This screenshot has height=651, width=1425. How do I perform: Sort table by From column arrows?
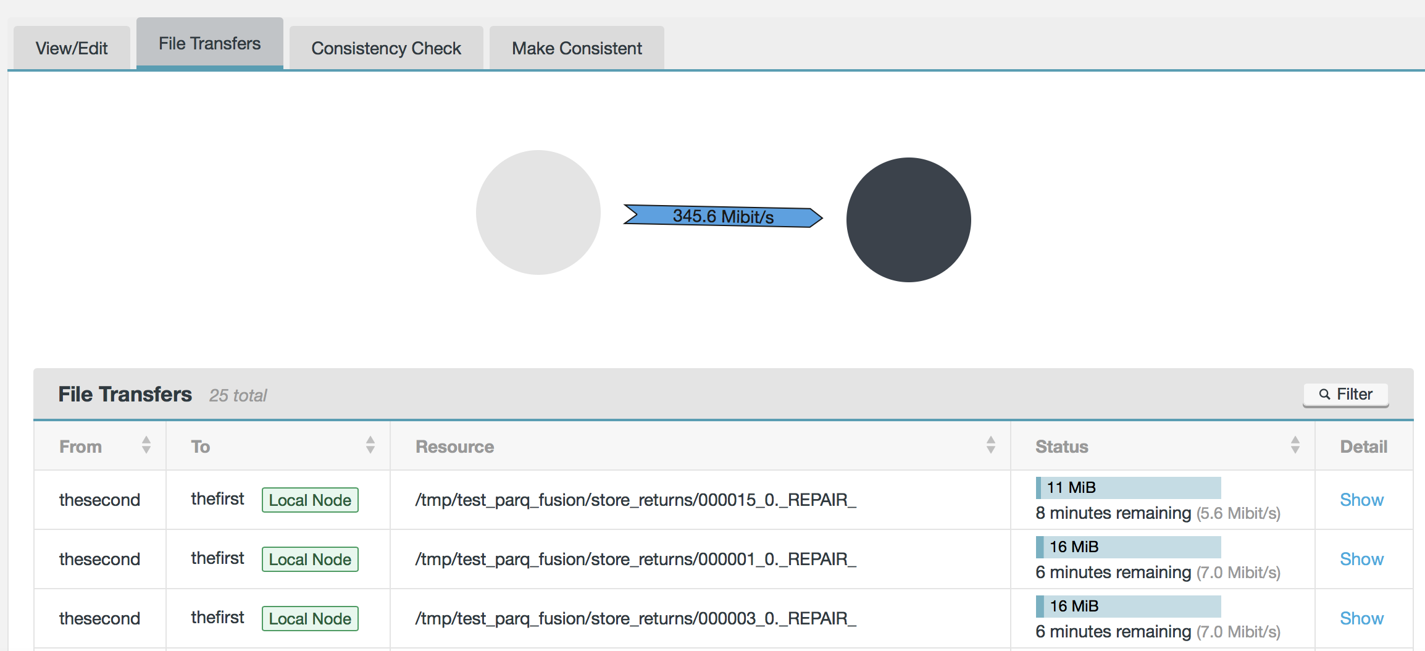click(146, 445)
